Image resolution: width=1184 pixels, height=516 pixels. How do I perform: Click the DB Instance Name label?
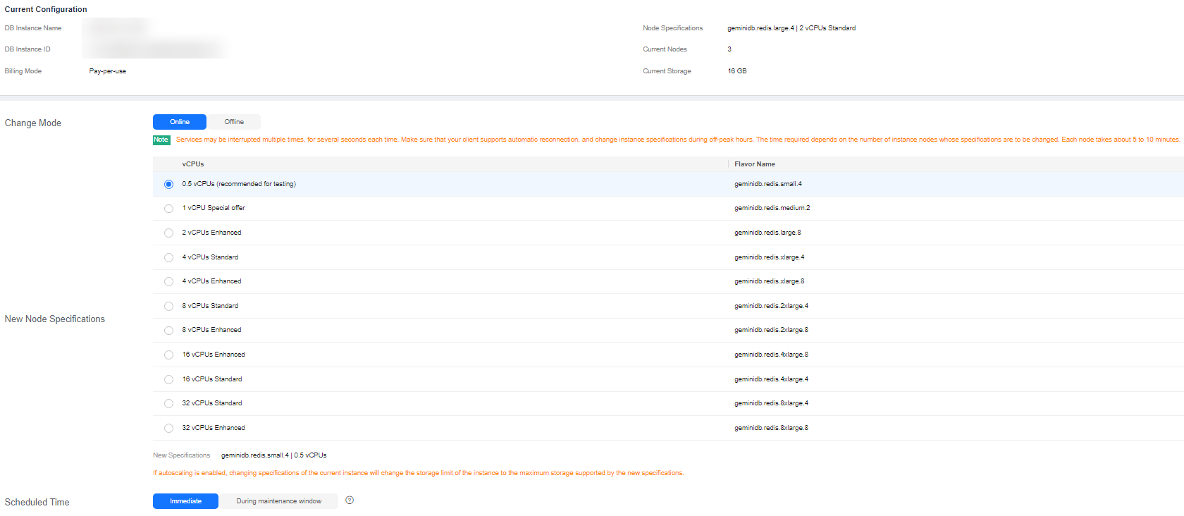pos(33,28)
